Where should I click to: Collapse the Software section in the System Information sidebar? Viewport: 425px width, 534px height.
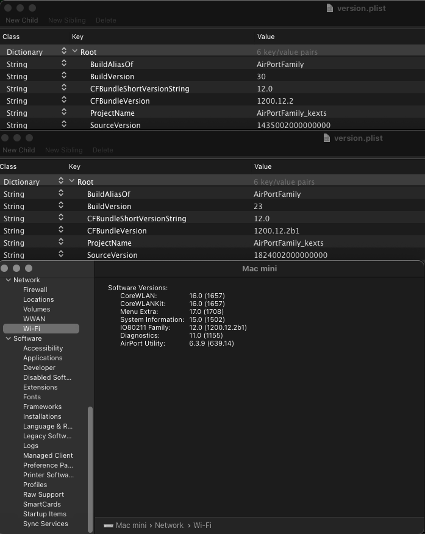(8, 338)
